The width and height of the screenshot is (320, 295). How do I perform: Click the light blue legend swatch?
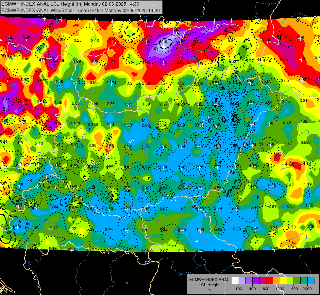[311, 281]
